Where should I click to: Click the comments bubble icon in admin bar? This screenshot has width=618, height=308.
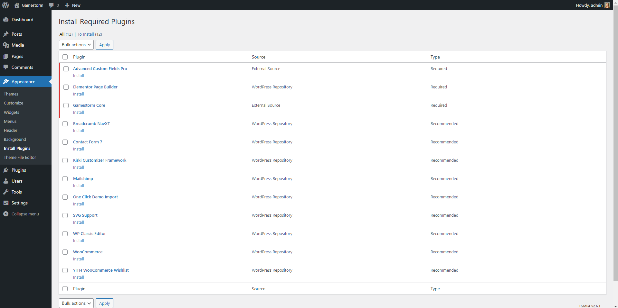click(51, 5)
